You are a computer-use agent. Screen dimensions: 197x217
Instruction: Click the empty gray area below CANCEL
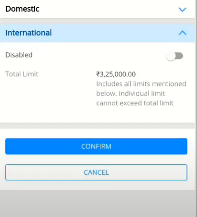(98, 203)
